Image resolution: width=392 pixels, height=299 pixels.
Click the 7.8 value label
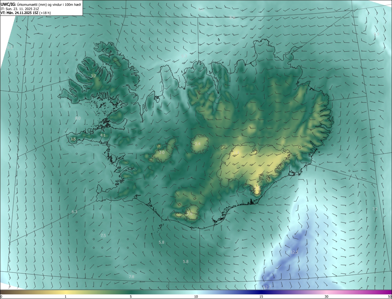tap(131, 277)
